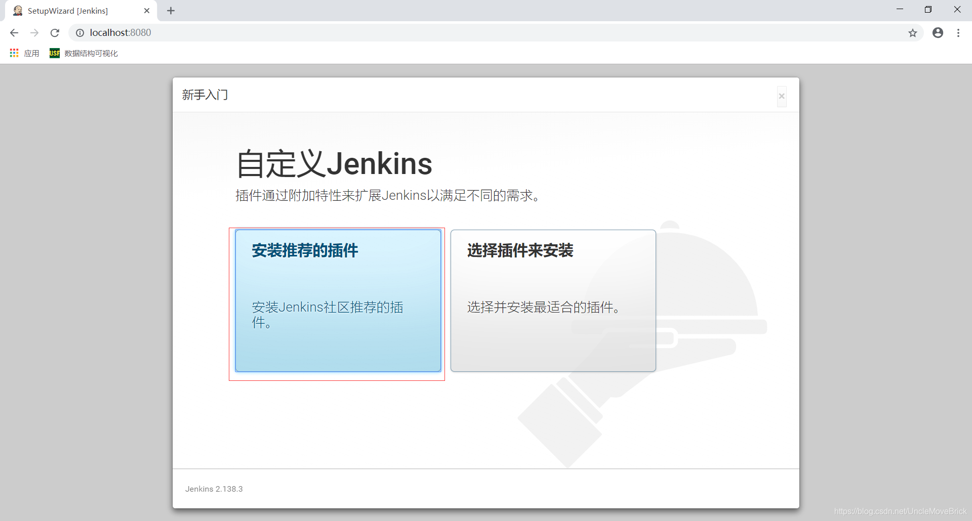Install the recommended plugins (安装推荐的插件)
The width and height of the screenshot is (972, 521).
tap(338, 301)
